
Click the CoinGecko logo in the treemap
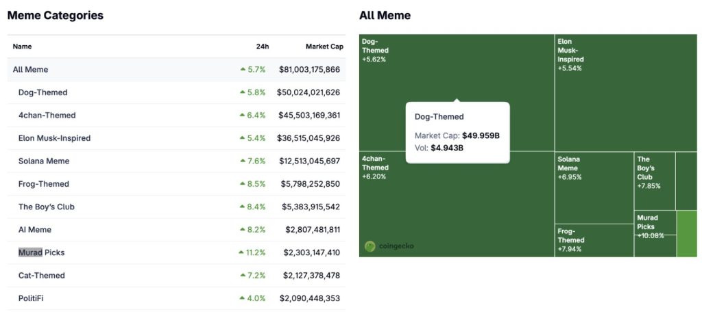pos(389,246)
